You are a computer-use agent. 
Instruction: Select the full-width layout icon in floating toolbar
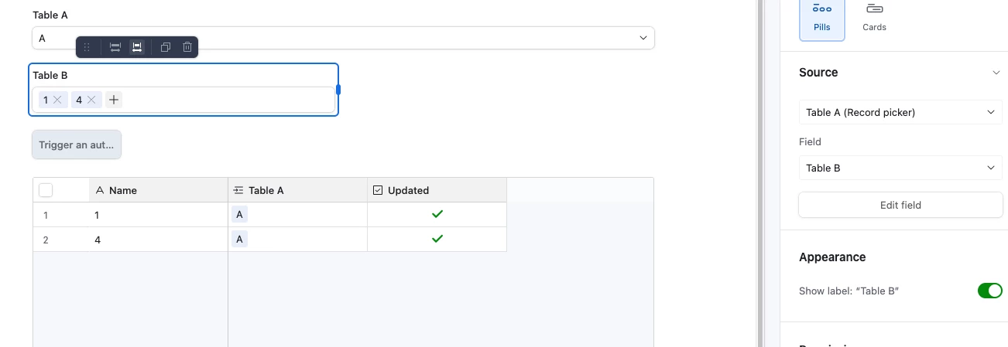tap(115, 47)
